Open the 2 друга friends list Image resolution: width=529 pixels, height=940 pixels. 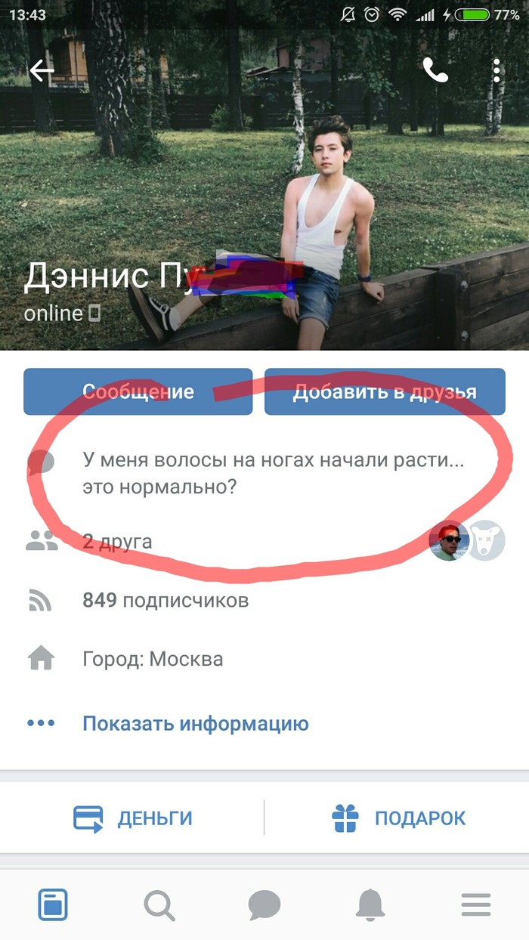[x=117, y=541]
